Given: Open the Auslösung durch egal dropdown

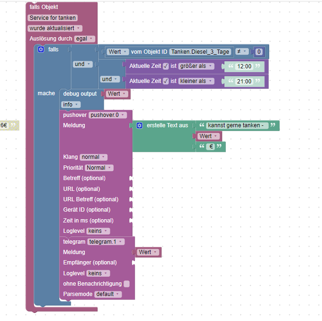Looking at the screenshot, I should click(x=84, y=39).
